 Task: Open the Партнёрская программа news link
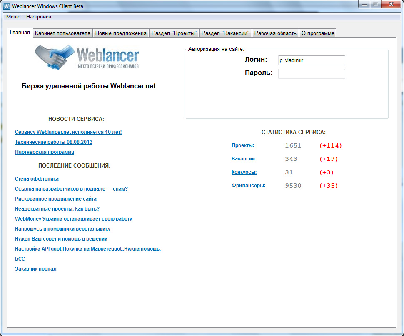click(45, 152)
